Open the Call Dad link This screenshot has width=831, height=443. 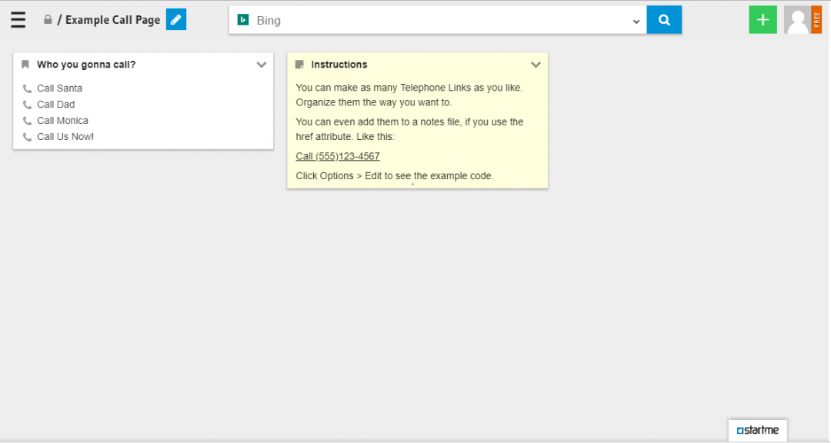point(55,105)
